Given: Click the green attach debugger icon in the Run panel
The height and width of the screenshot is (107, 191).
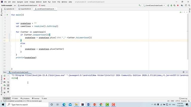Looking at the screenshot, I should coord(4,85).
